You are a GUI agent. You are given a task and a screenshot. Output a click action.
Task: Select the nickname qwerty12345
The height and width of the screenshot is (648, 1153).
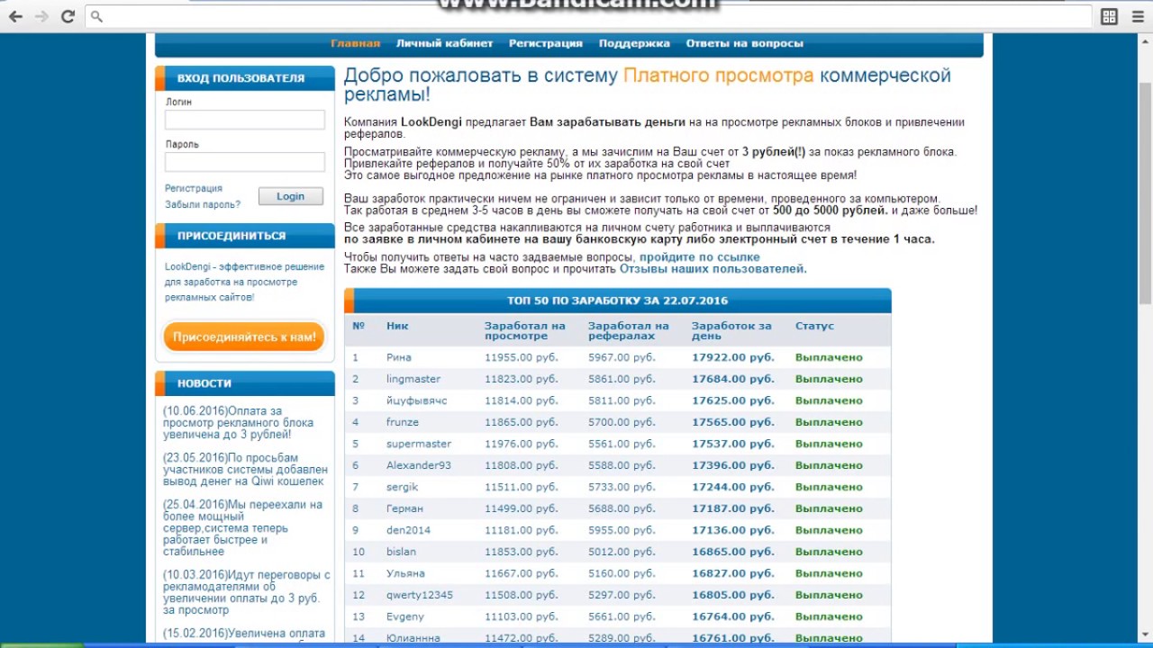pyautogui.click(x=420, y=595)
